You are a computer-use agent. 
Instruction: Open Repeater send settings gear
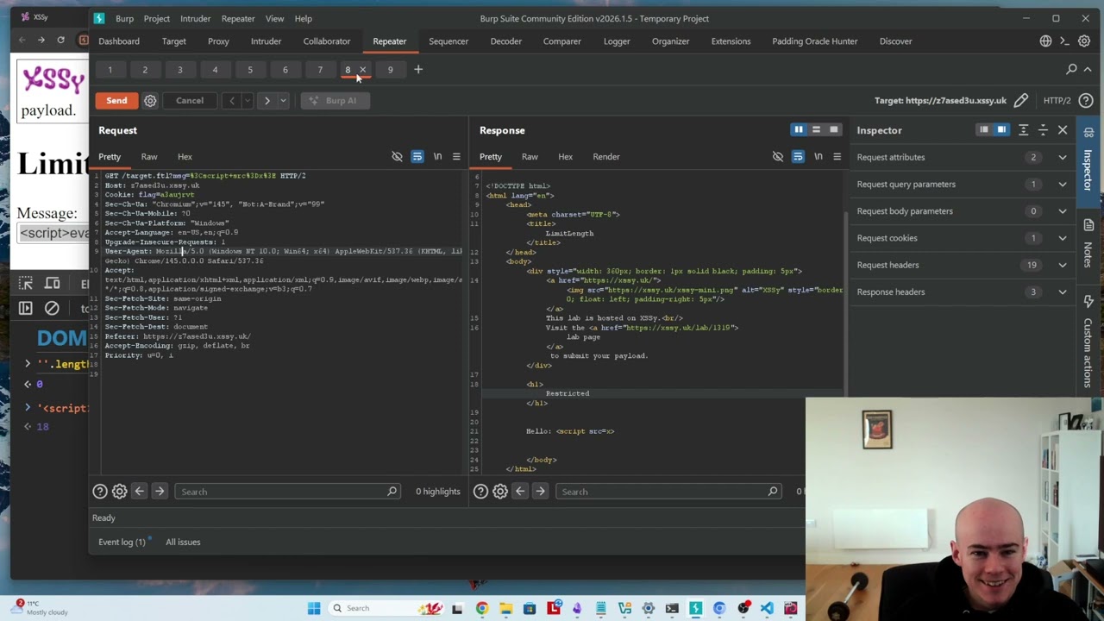150,101
